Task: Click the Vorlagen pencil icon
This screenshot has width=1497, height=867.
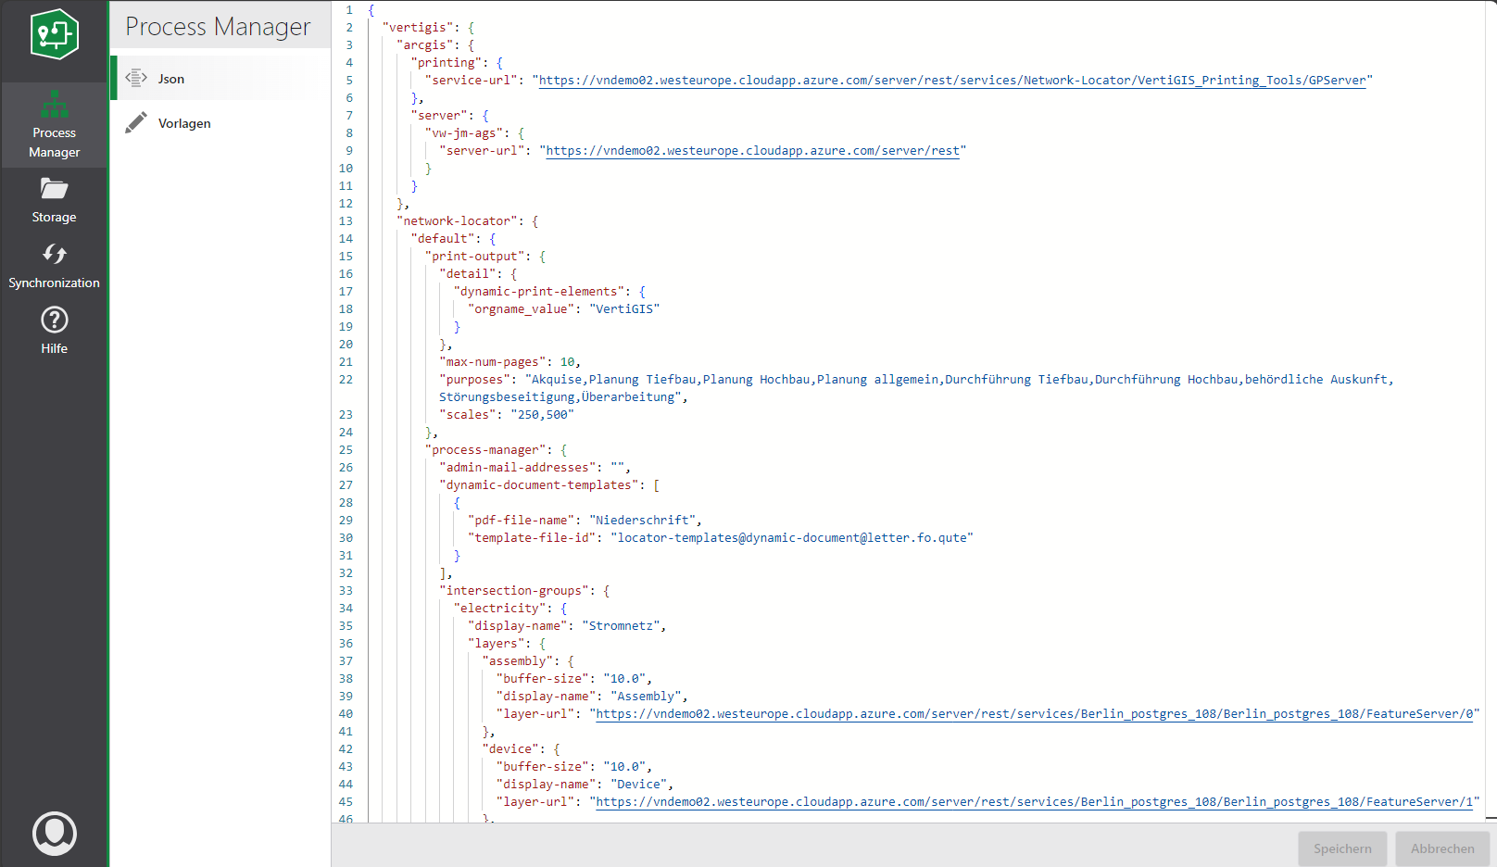Action: (x=136, y=122)
